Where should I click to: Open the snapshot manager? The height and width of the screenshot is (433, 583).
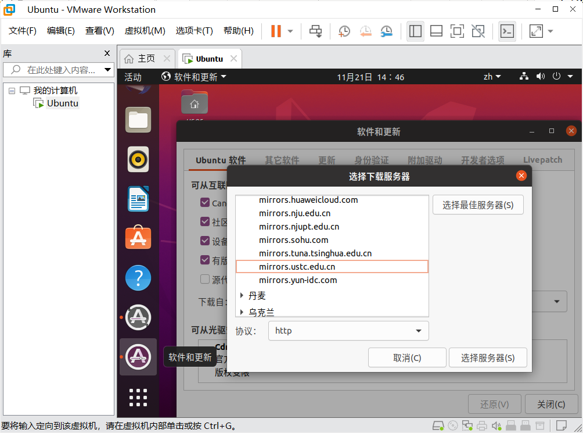tap(386, 31)
